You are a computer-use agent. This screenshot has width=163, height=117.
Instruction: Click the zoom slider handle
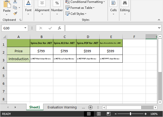pyautogui.click(x=131, y=114)
